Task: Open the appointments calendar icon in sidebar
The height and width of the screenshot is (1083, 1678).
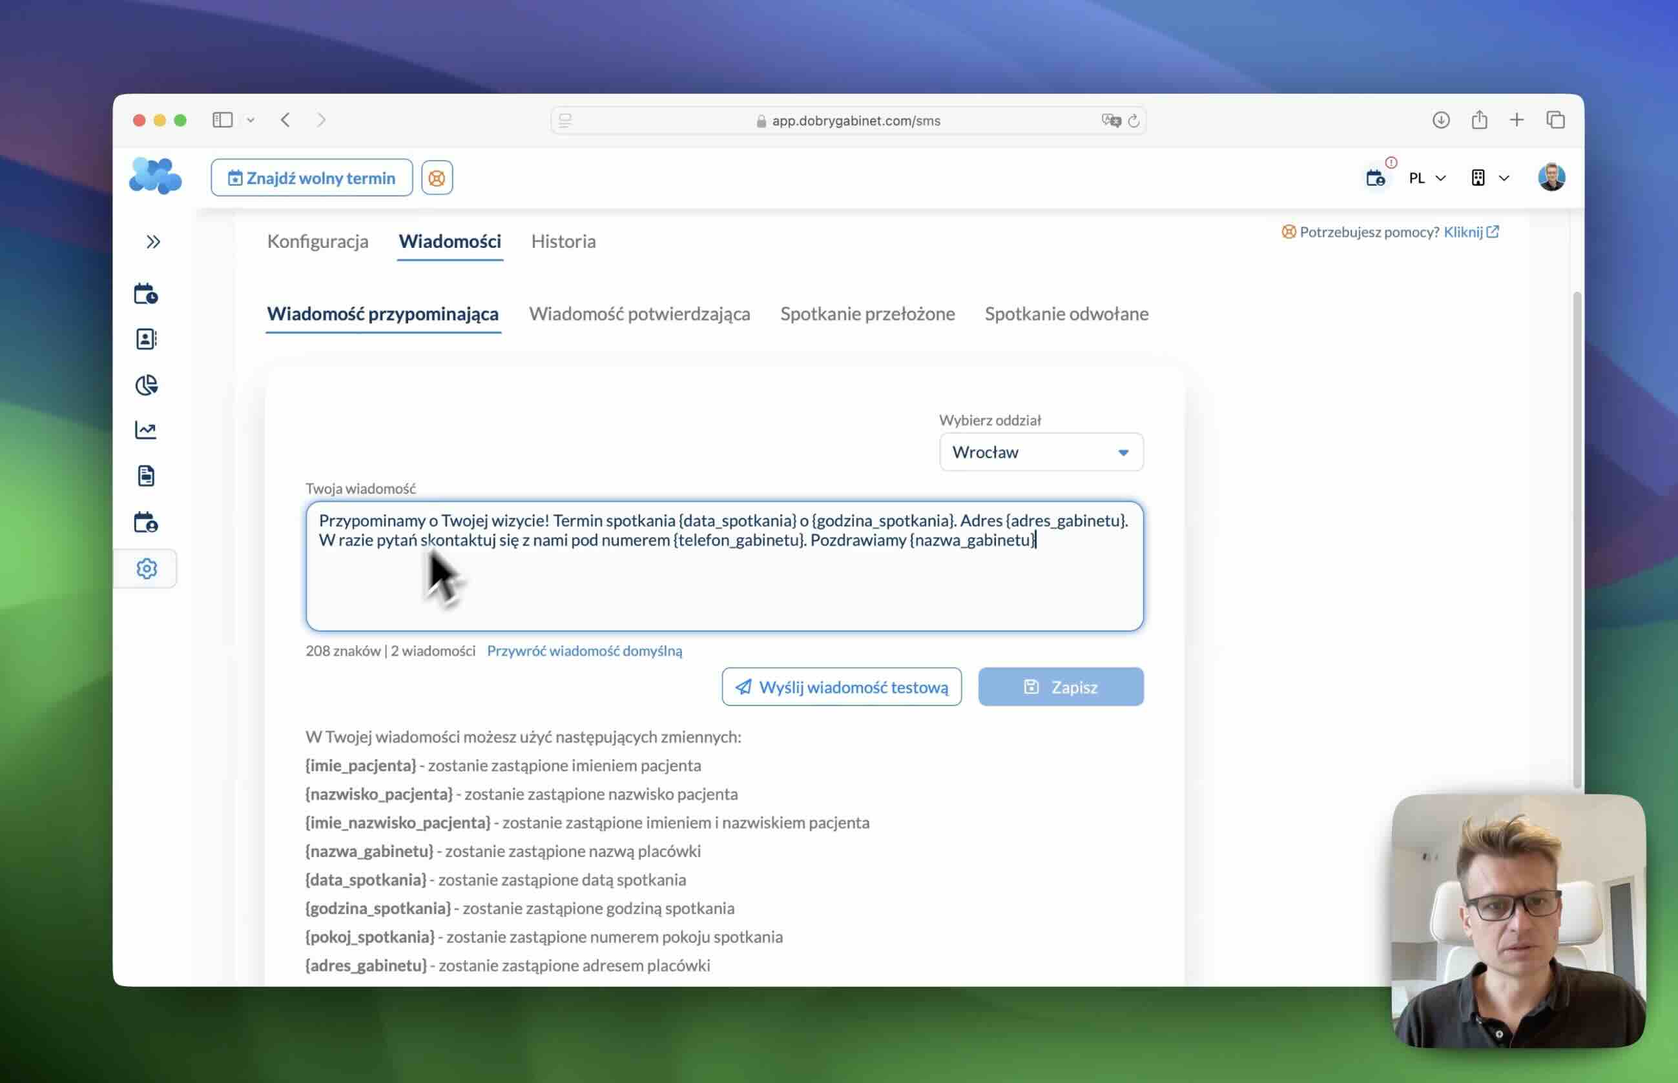Action: pyautogui.click(x=147, y=294)
